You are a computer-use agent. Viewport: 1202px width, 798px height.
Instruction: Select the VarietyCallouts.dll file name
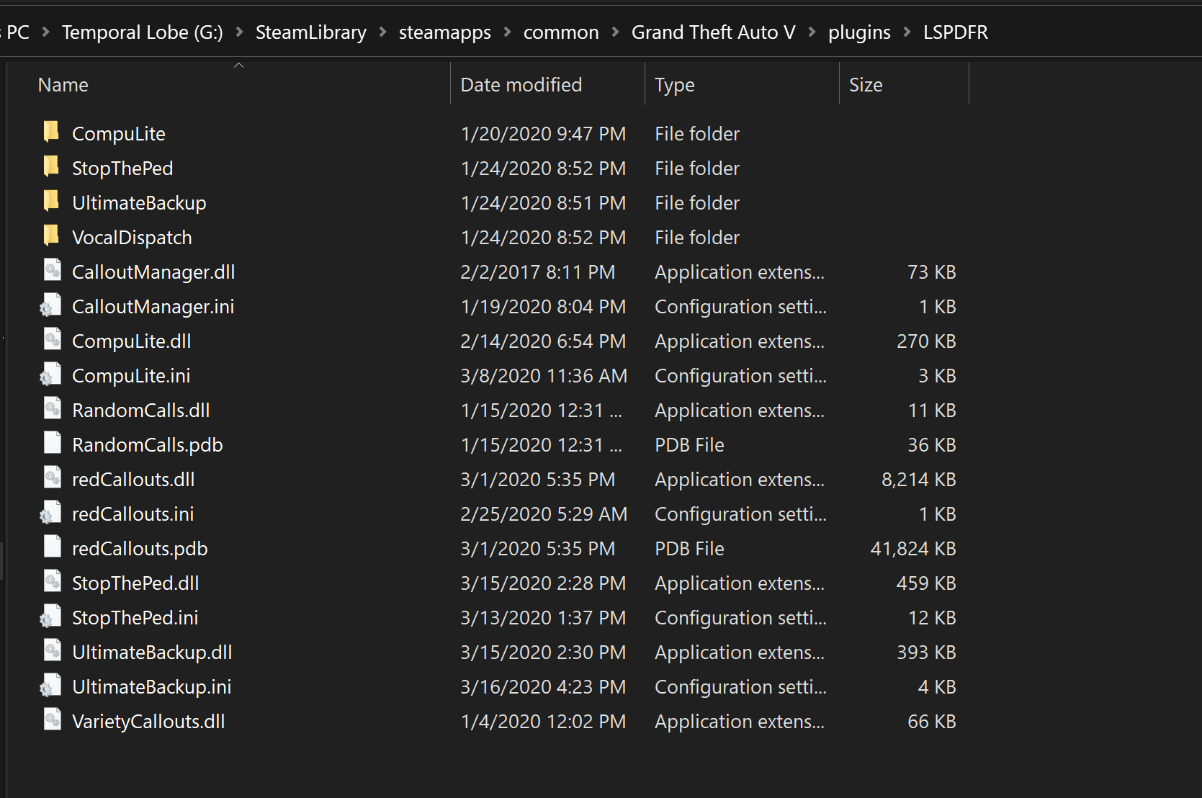click(148, 722)
